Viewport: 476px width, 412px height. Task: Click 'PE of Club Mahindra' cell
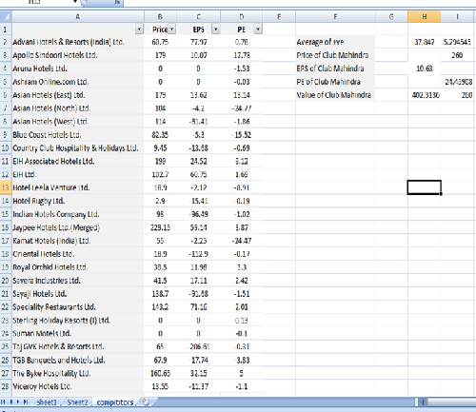335,82
